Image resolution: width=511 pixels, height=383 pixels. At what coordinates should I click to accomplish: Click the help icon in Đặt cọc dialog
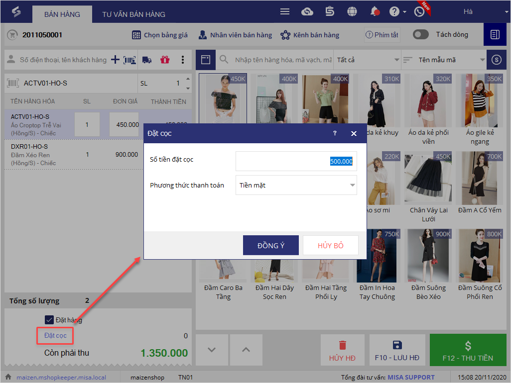click(335, 133)
